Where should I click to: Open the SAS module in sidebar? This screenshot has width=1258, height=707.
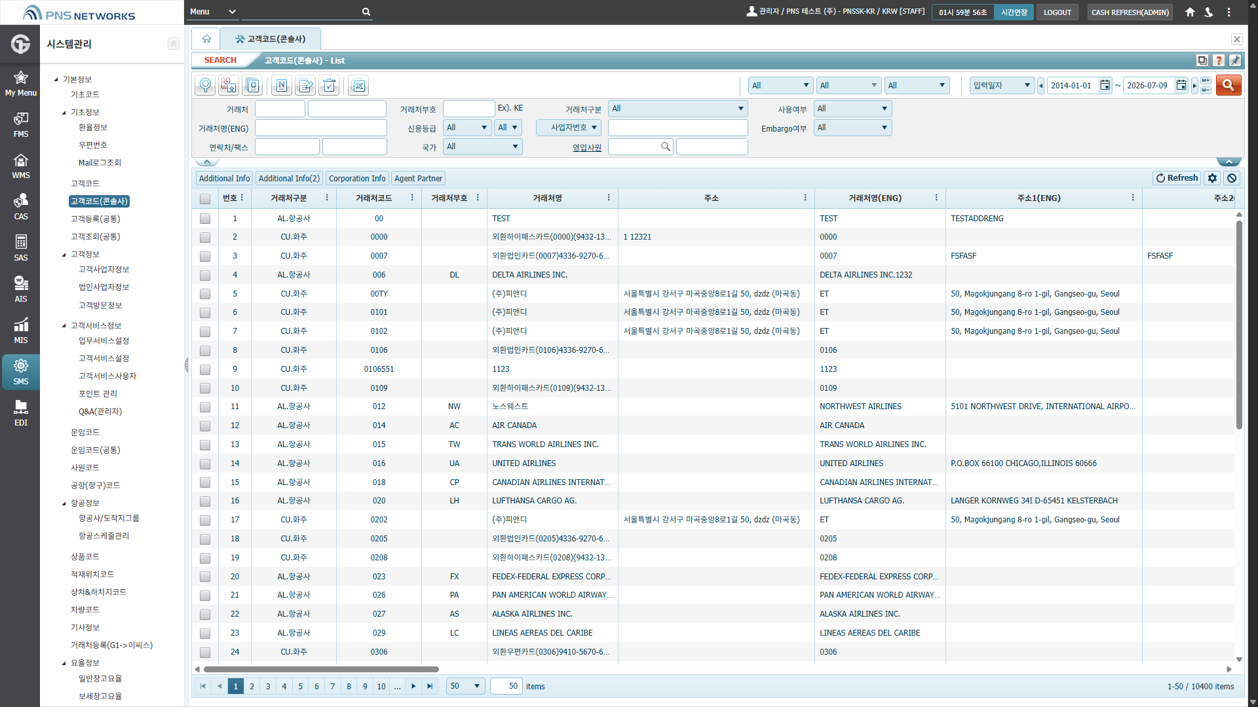click(20, 248)
